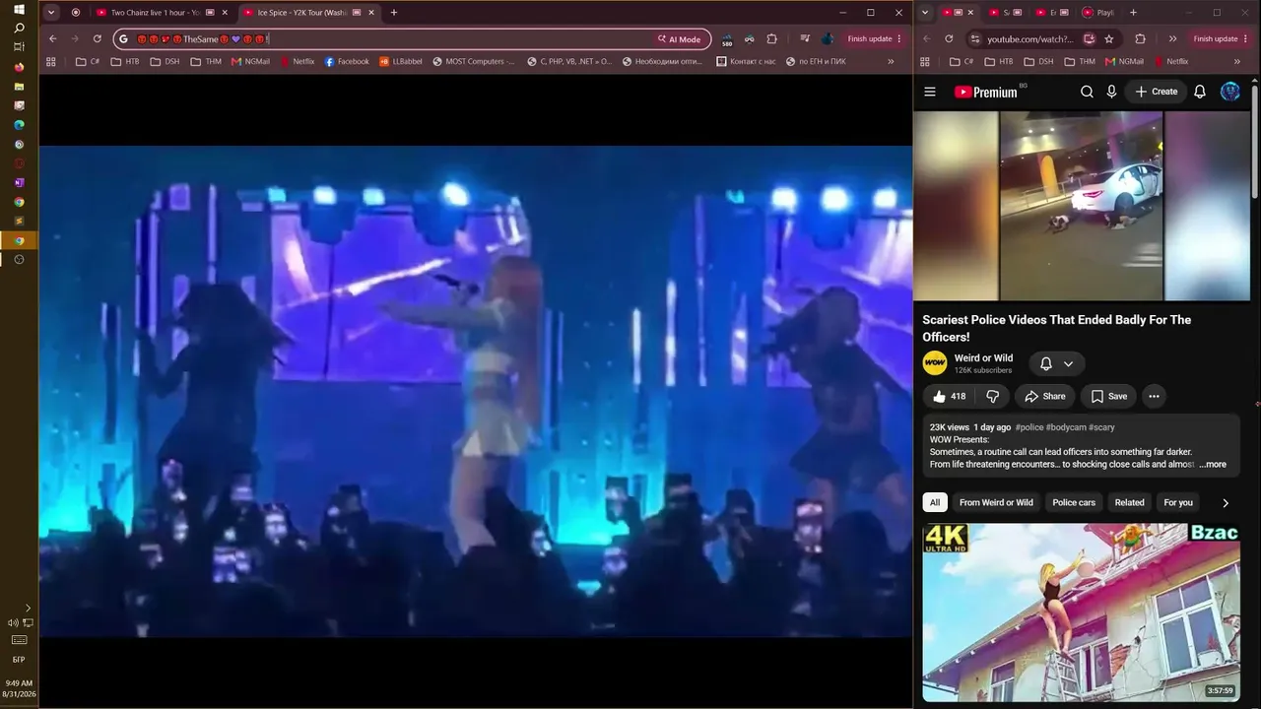Open the Windows Start menu
Image resolution: width=1261 pixels, height=709 pixels.
pyautogui.click(x=19, y=9)
